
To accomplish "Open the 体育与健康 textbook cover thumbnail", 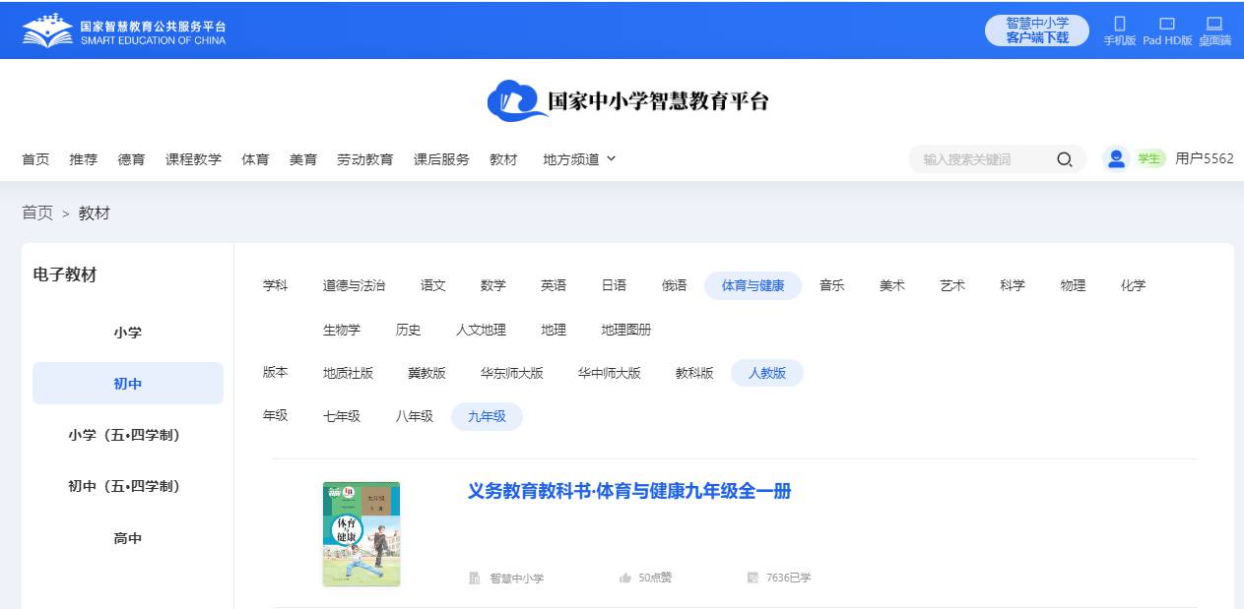I will coord(361,534).
